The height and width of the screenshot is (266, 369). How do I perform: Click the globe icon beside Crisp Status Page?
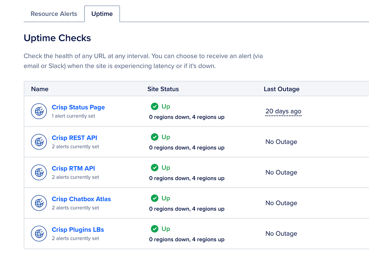coord(39,111)
